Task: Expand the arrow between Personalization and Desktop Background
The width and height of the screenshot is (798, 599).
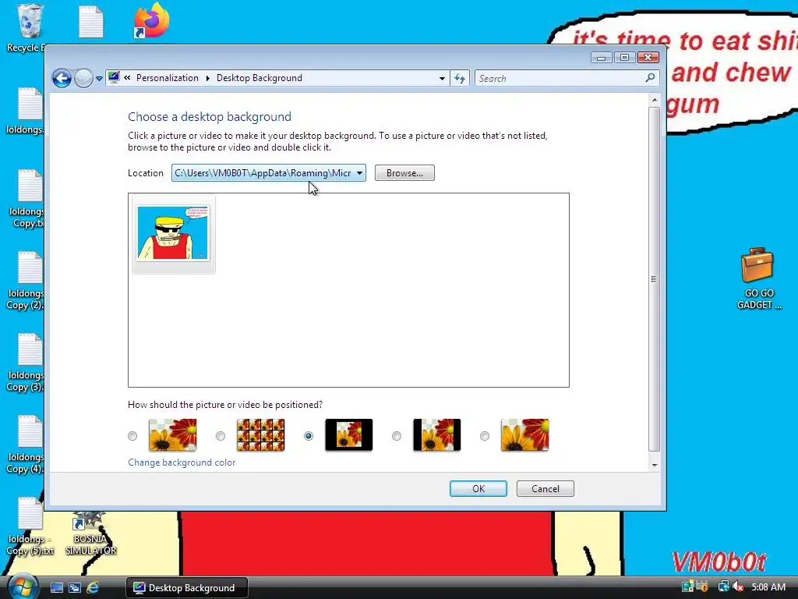Action: coord(207,78)
